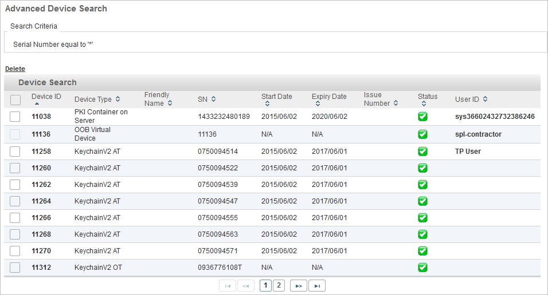
Task: Jump to last page of results
Action: coord(316,286)
